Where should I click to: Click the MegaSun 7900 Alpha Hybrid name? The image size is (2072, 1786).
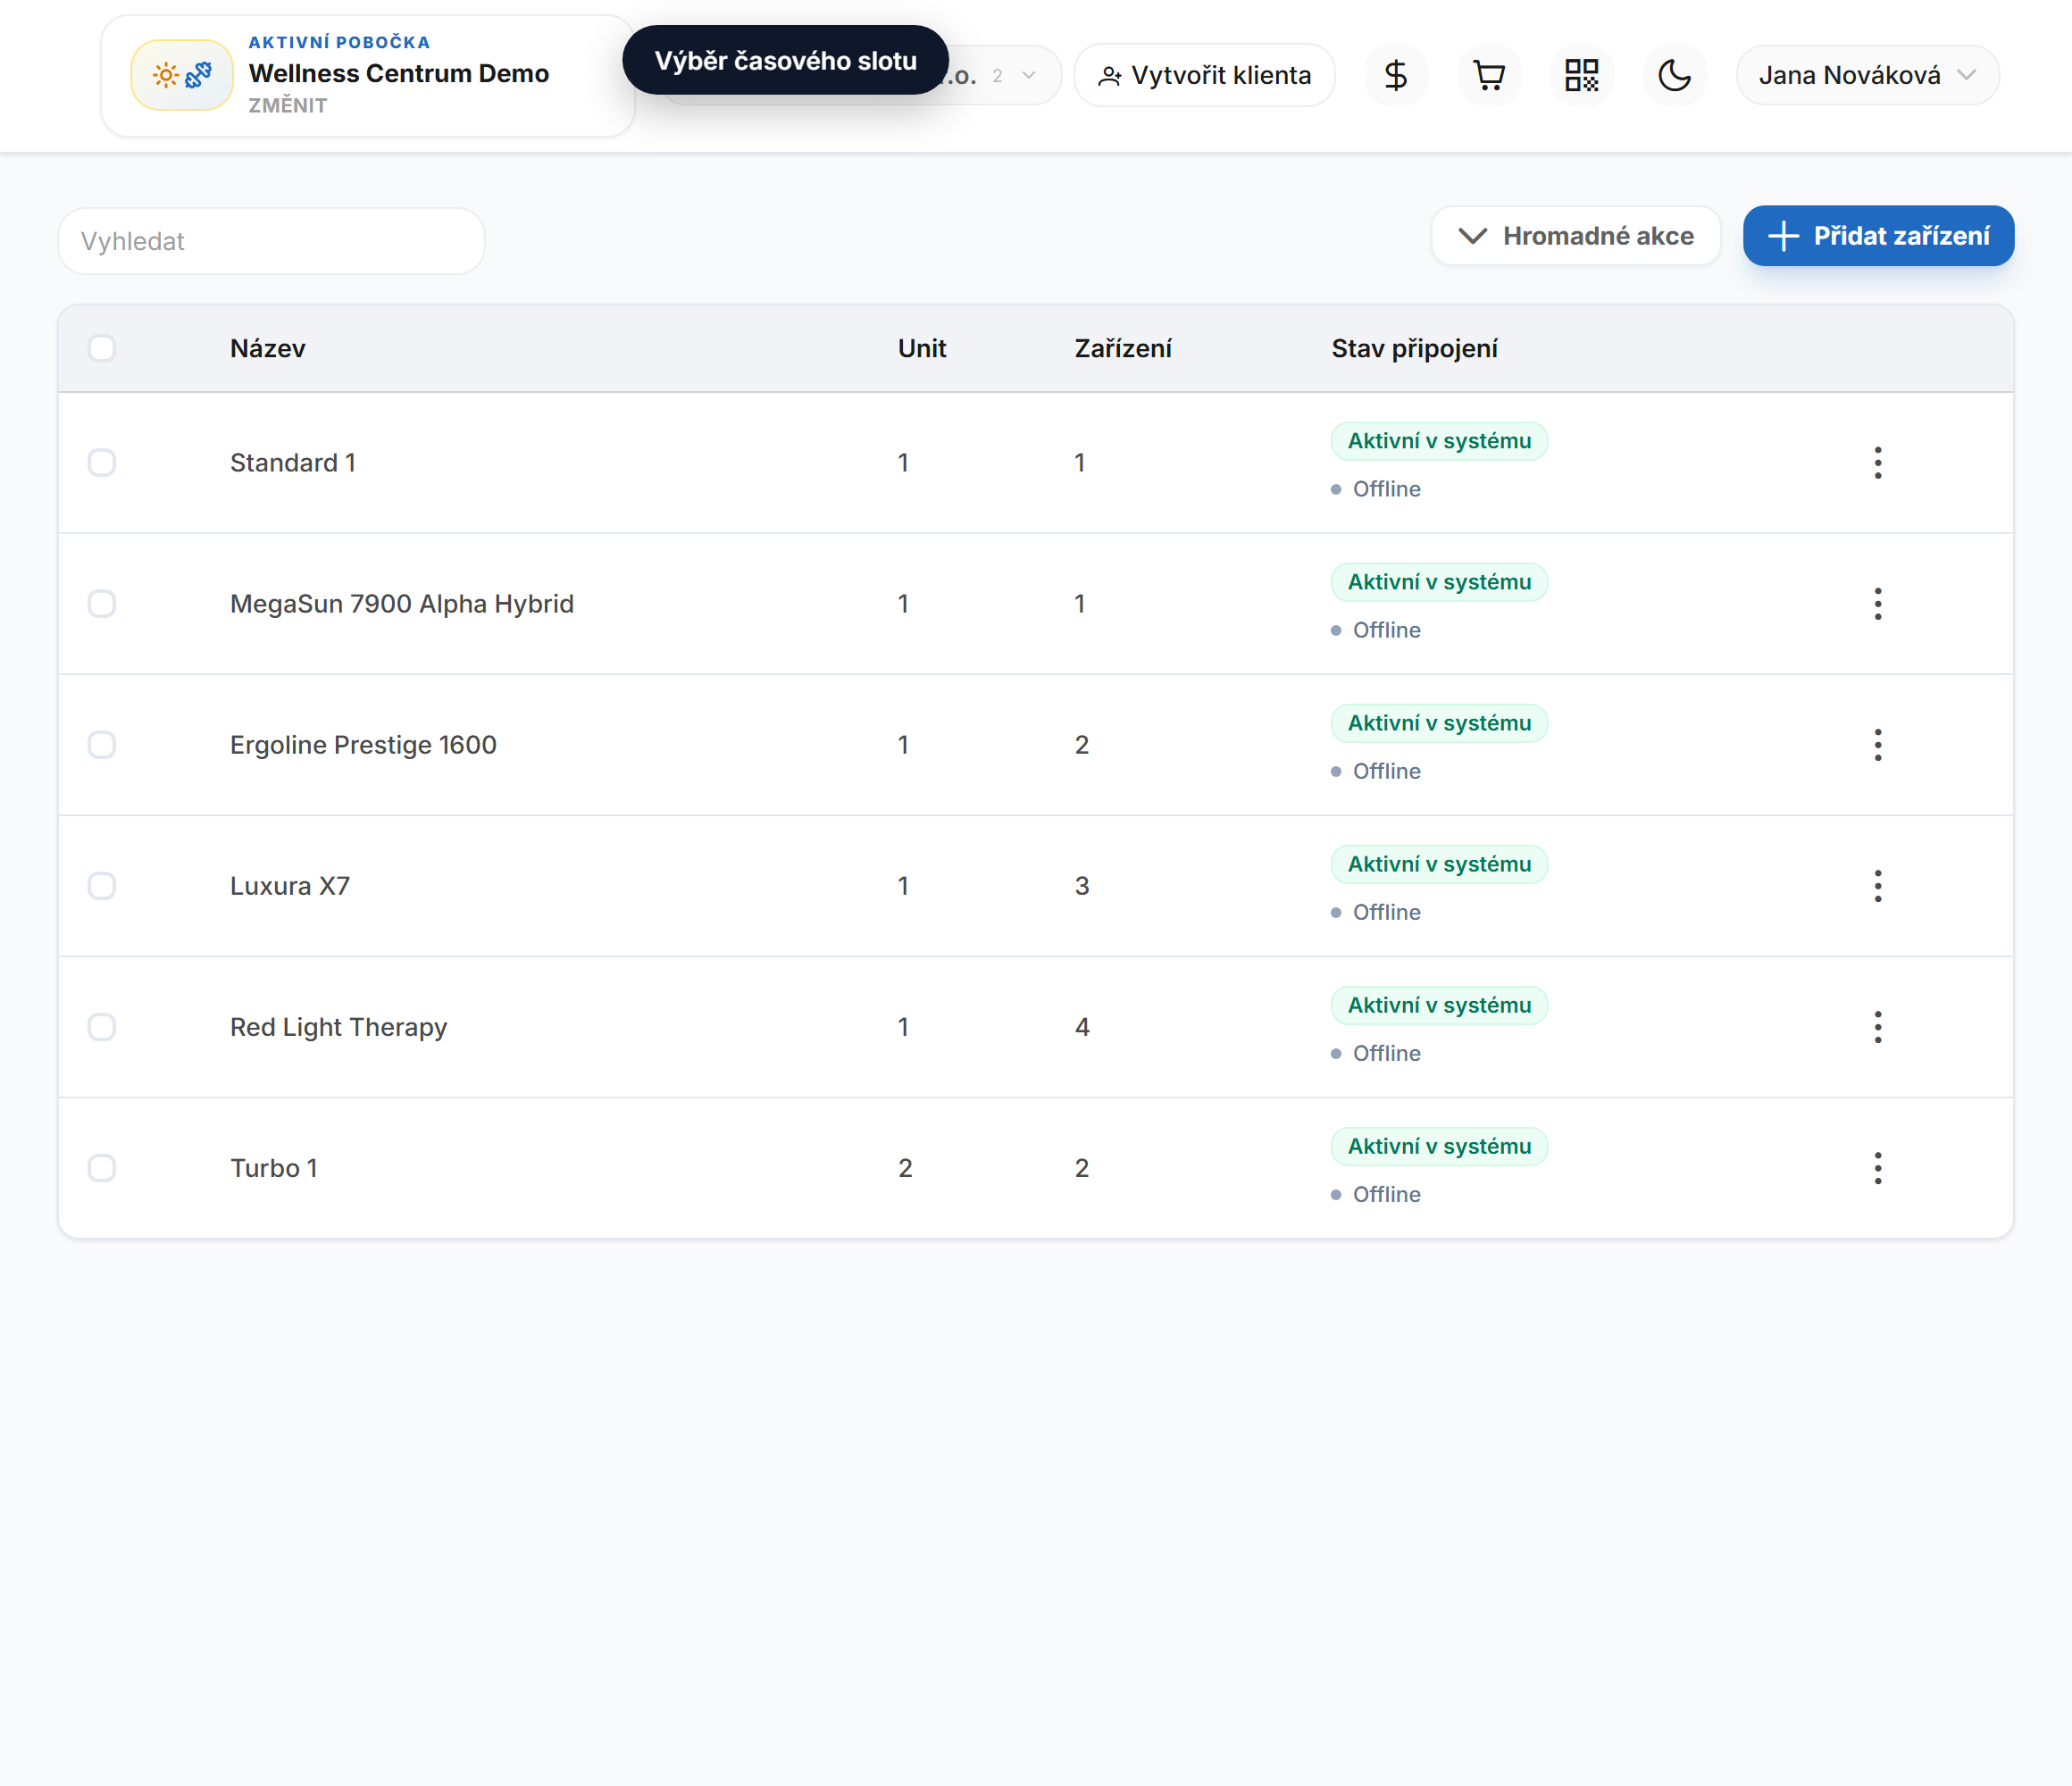click(402, 604)
